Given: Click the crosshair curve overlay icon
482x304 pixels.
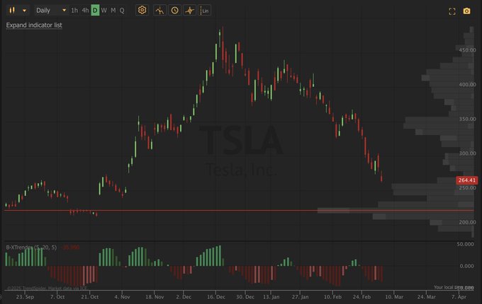Looking at the screenshot, I should 189,11.
